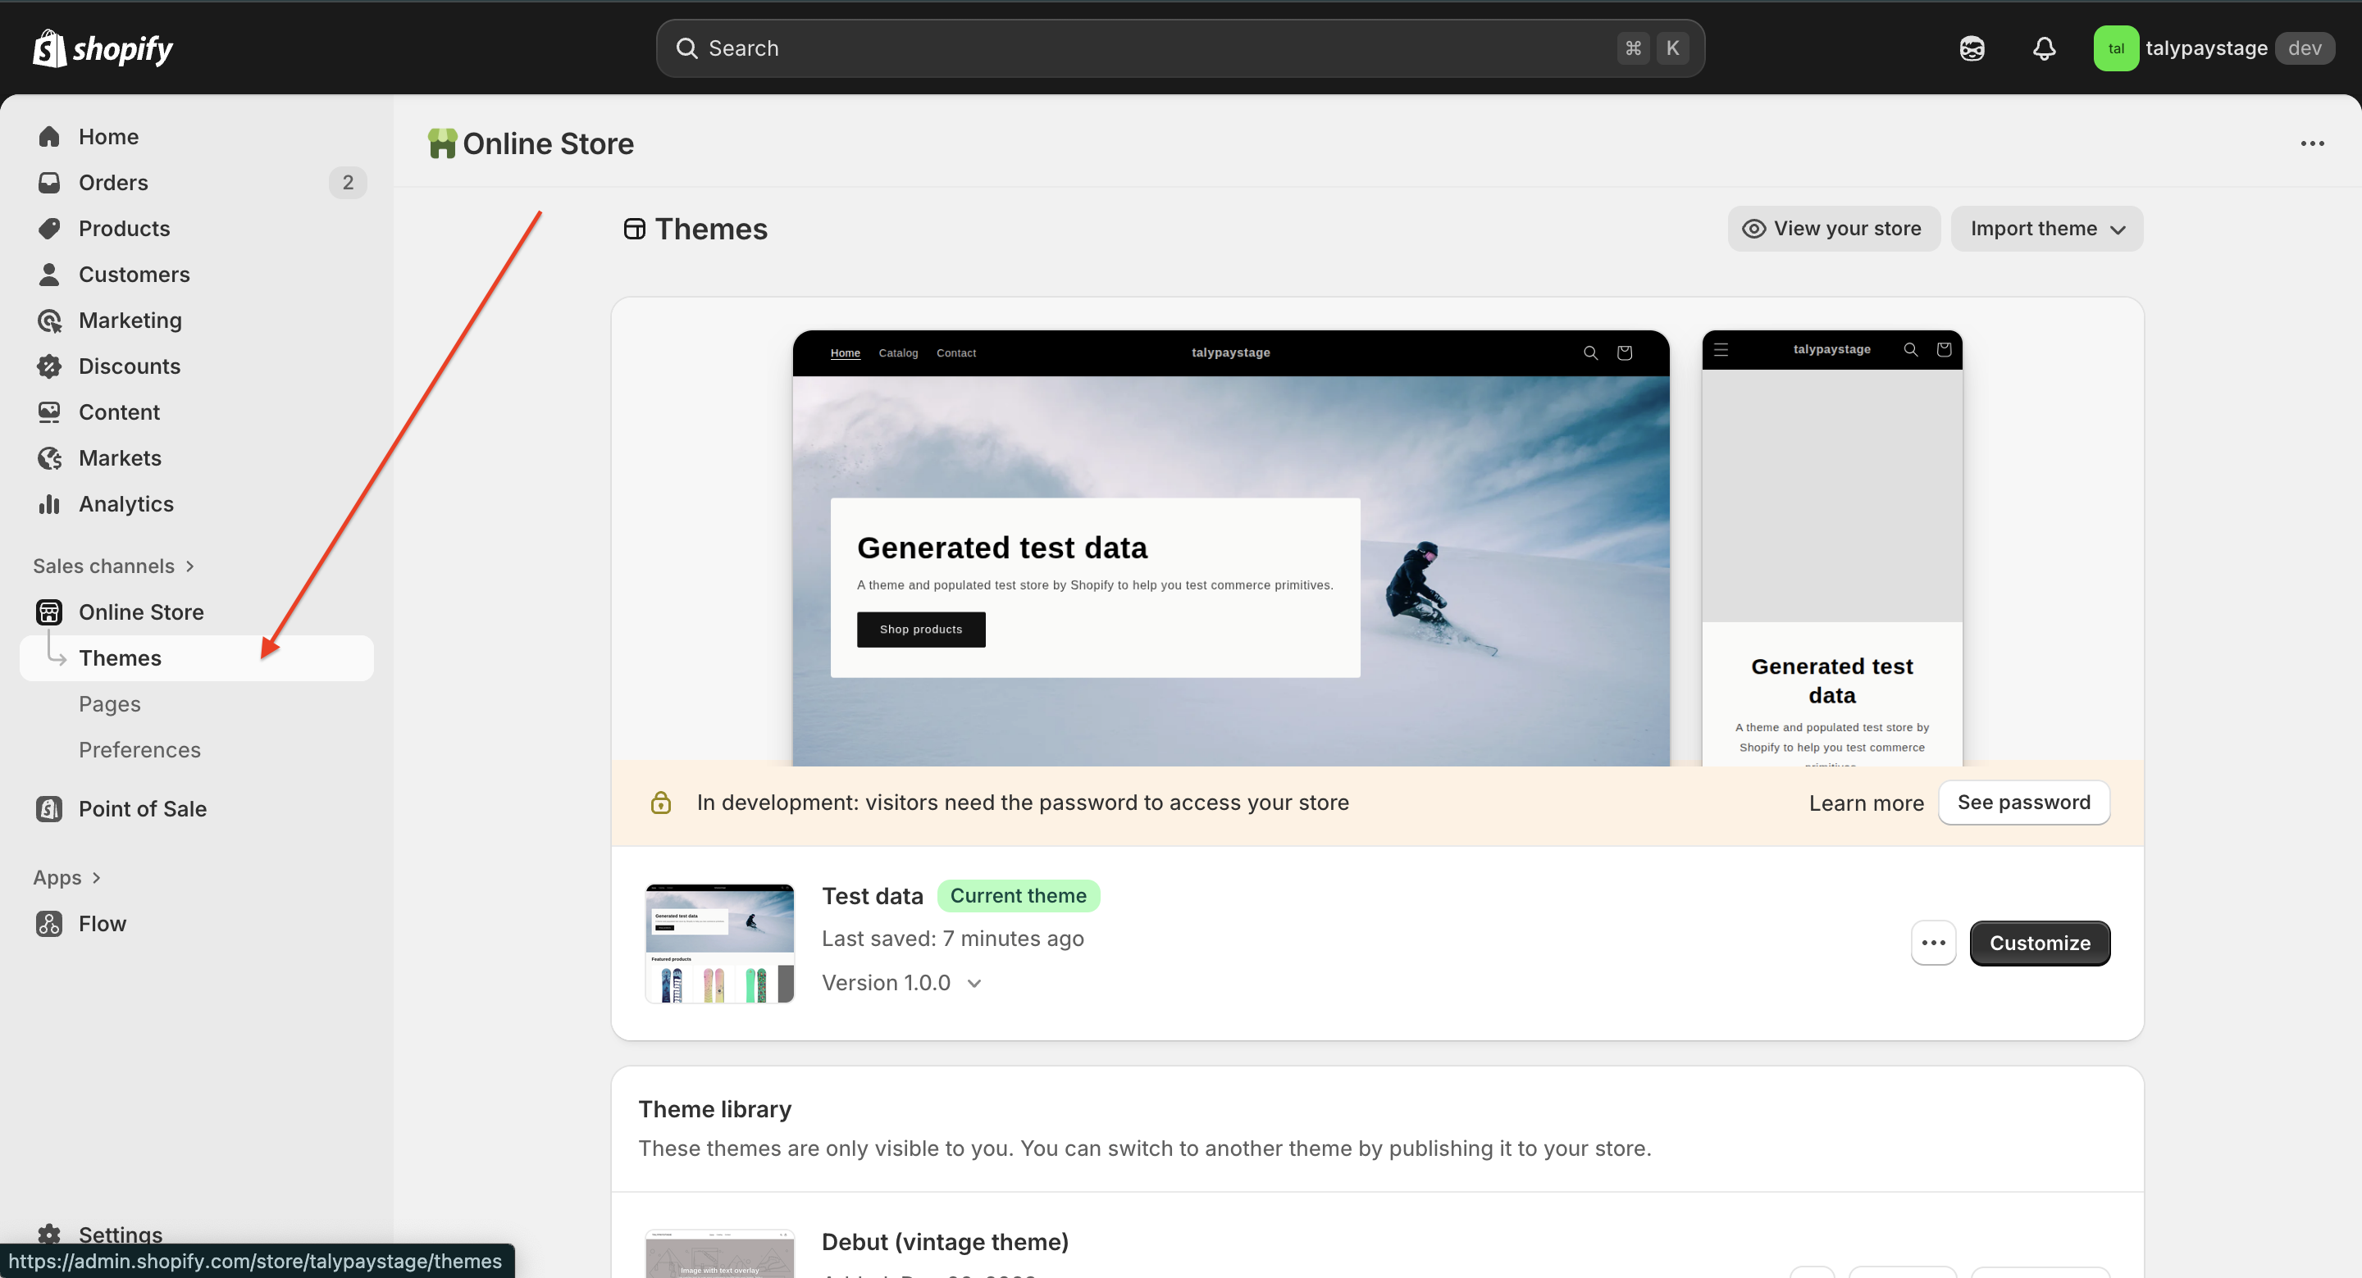Expand the Apps section chevron
The height and width of the screenshot is (1278, 2362).
click(95, 877)
